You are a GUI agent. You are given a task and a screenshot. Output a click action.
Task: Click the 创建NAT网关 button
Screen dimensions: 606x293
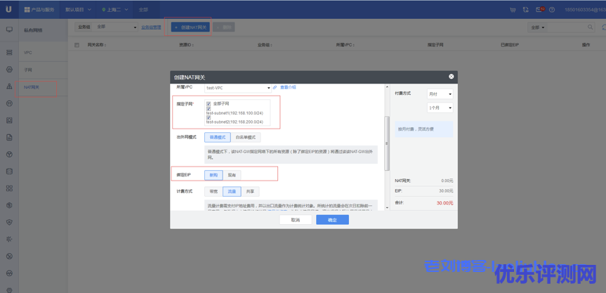tap(190, 27)
